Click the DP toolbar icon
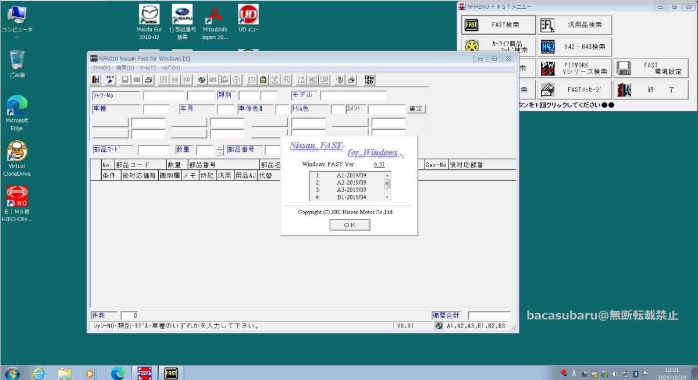The height and width of the screenshot is (380, 698). click(x=325, y=80)
